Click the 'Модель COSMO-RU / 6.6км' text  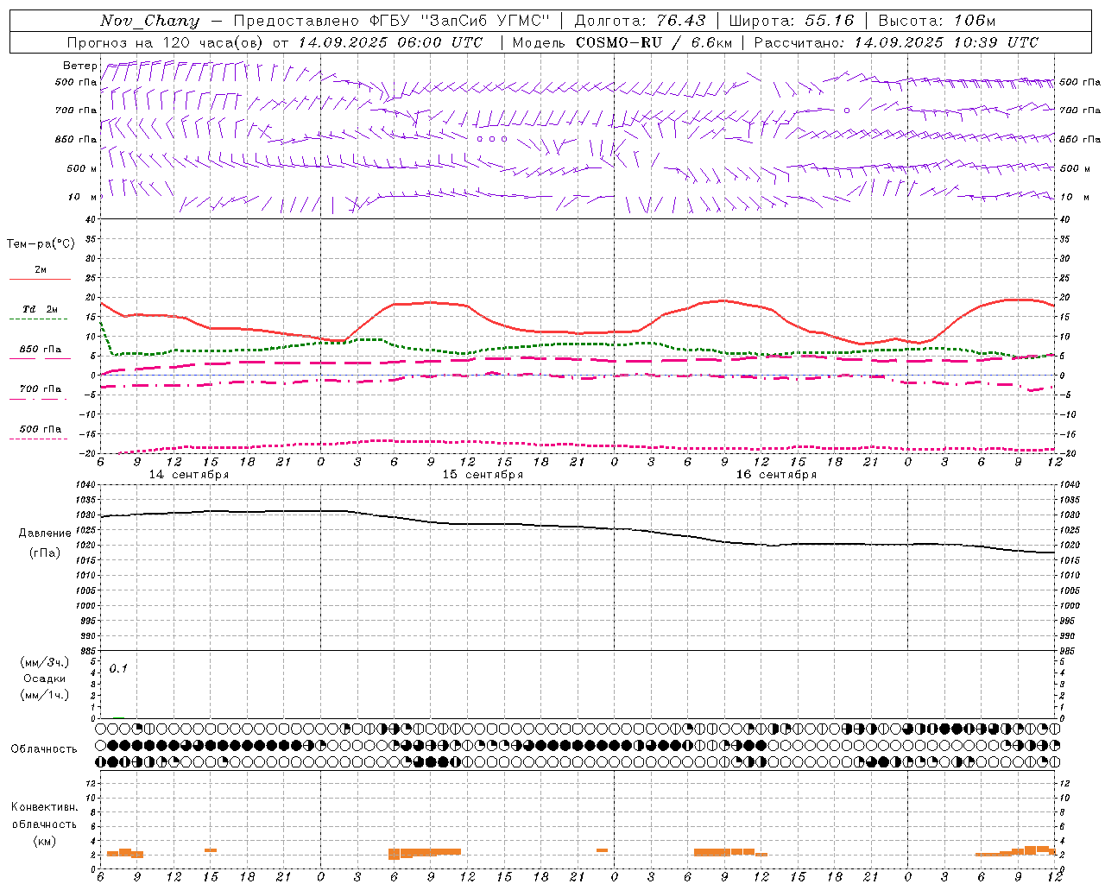tap(622, 42)
